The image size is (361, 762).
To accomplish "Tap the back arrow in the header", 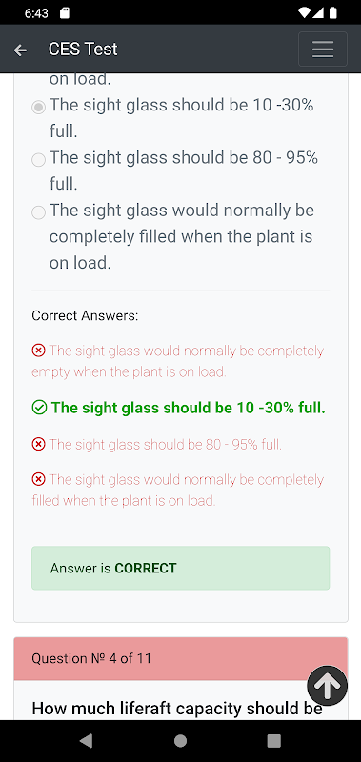I will click(20, 50).
